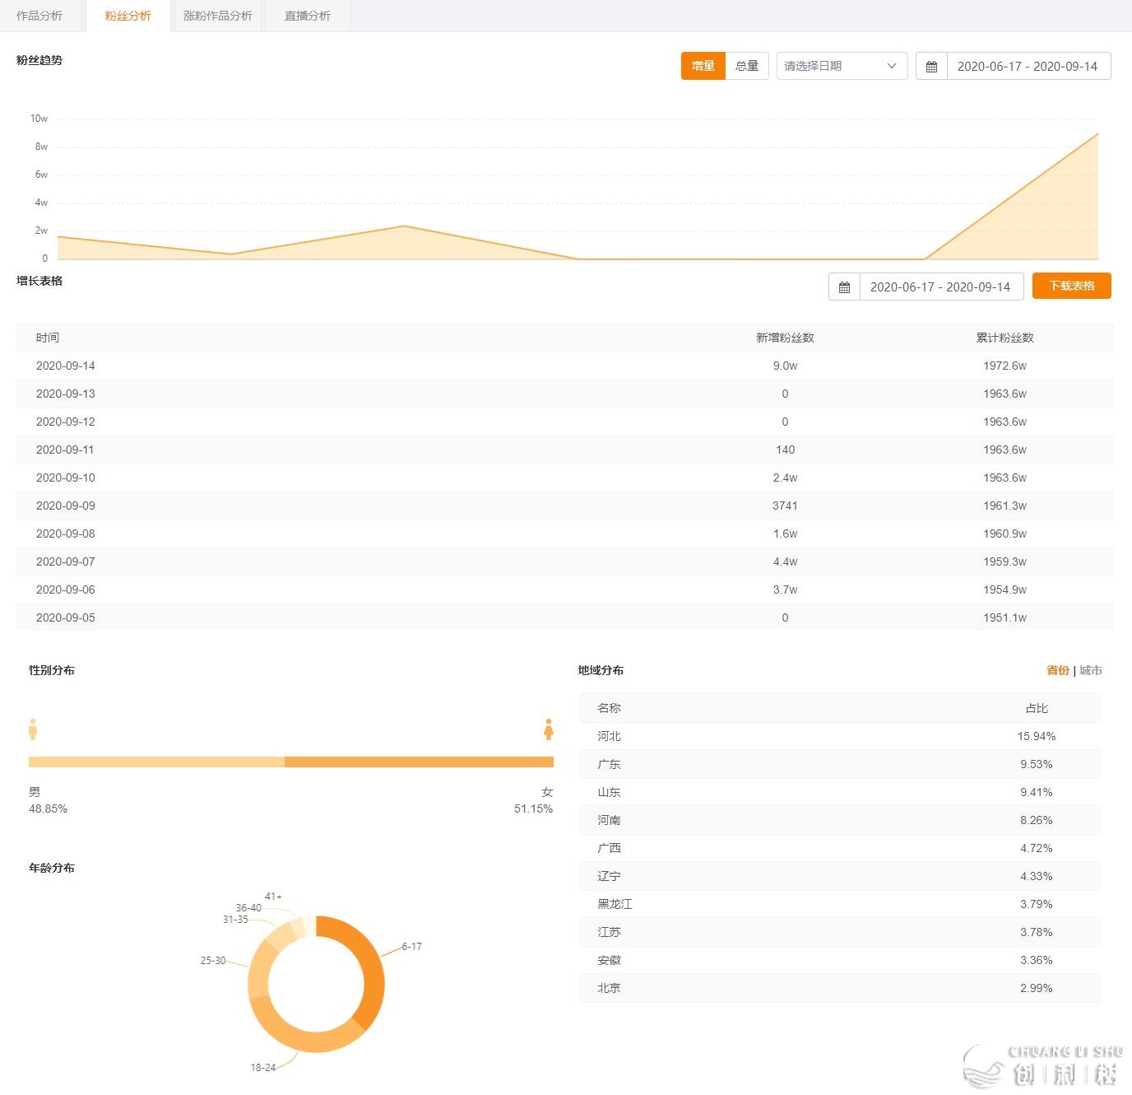Click calendar icon beside growth table date
Screen dimensions: 1132x1095
pos(844,287)
